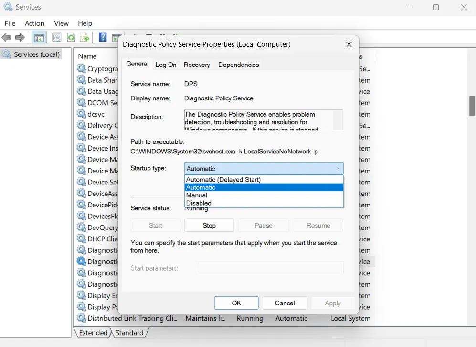Click the Services app icon in title bar

coord(8,7)
